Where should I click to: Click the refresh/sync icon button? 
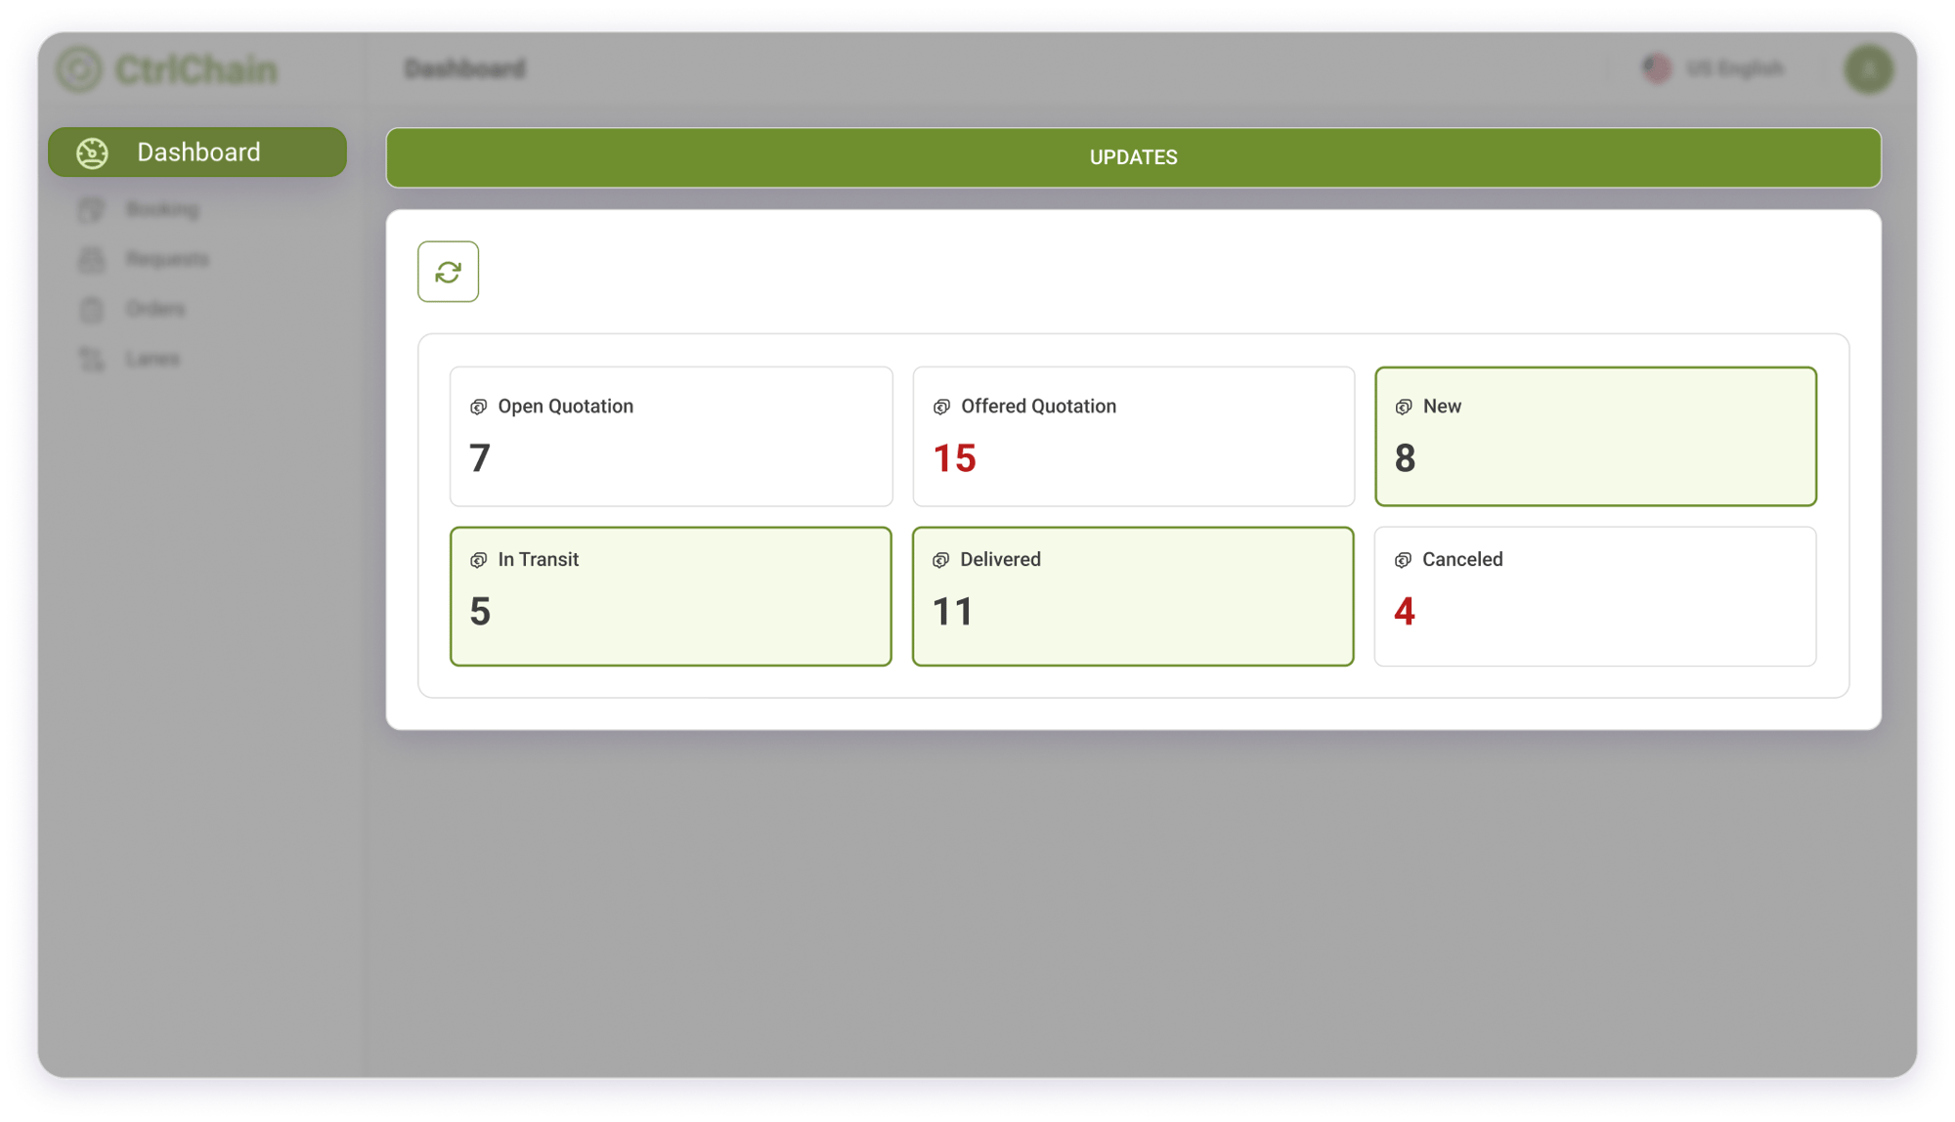coord(447,271)
